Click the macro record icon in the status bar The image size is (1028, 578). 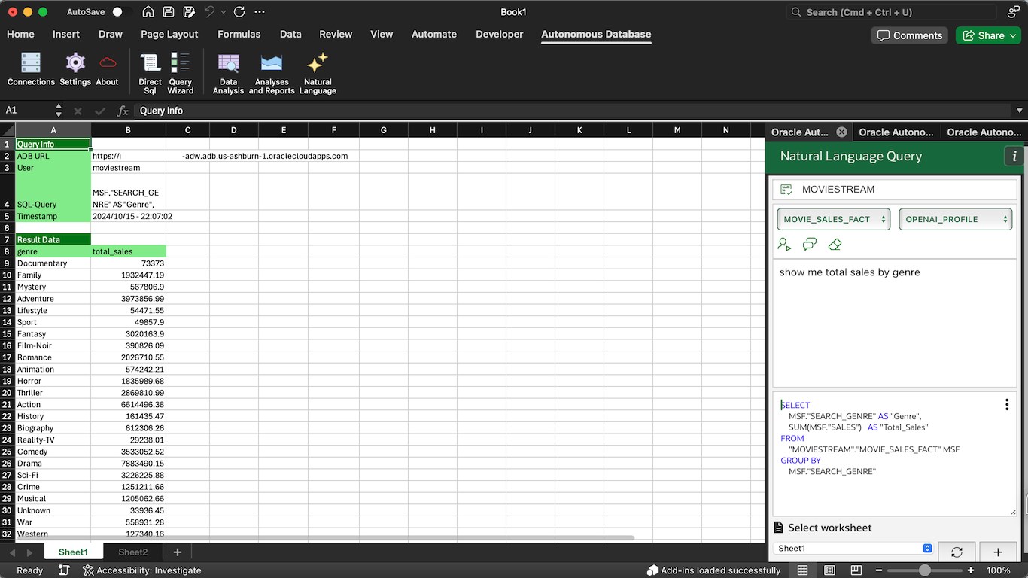64,570
